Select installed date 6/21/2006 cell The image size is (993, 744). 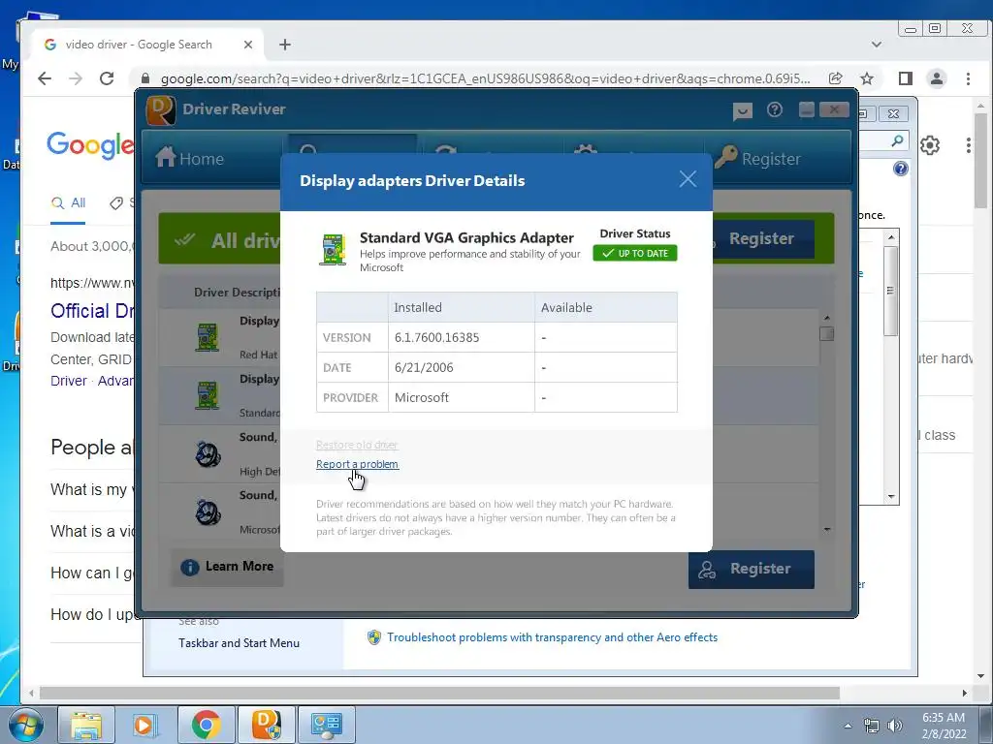(462, 367)
